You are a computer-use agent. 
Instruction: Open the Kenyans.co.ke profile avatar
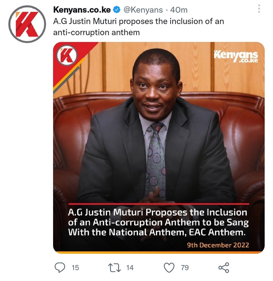click(x=27, y=24)
